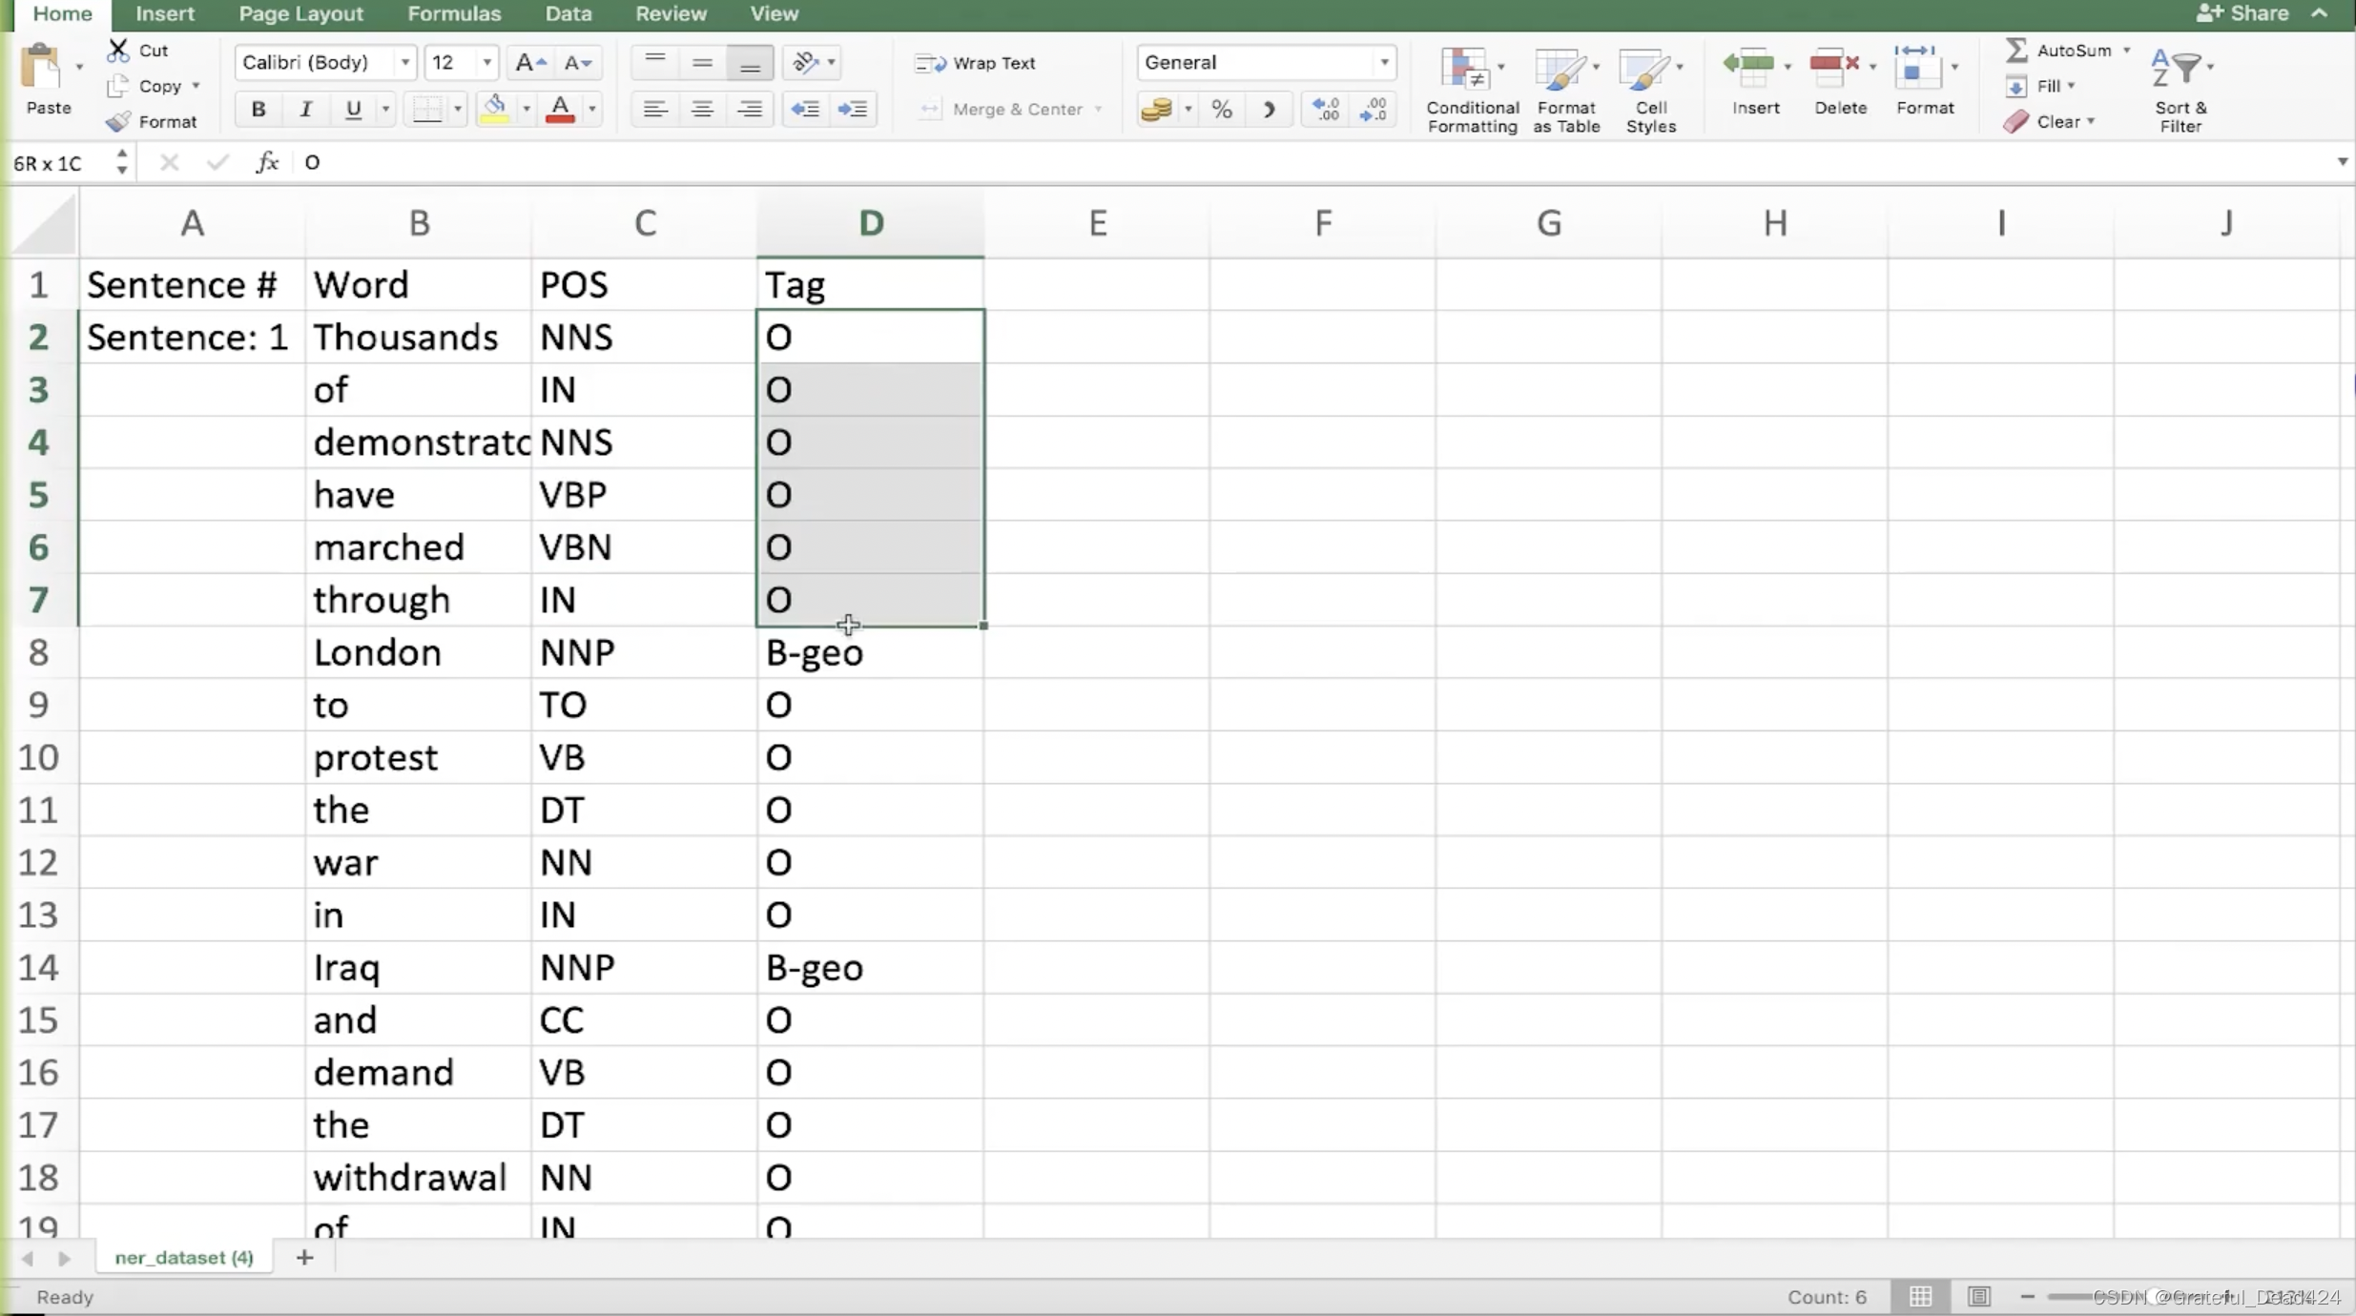Expand the Clear dropdown
The height and width of the screenshot is (1316, 2356).
point(2091,121)
